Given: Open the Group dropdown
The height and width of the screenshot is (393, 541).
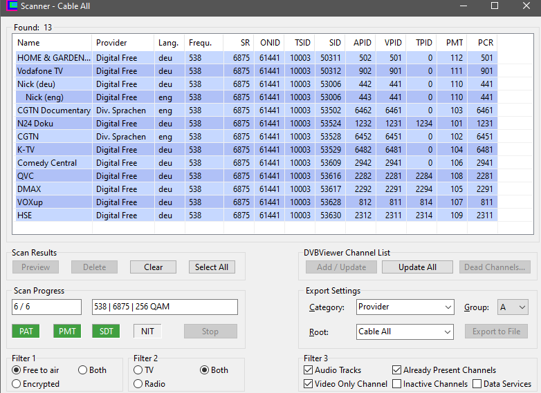Looking at the screenshot, I should [x=513, y=307].
